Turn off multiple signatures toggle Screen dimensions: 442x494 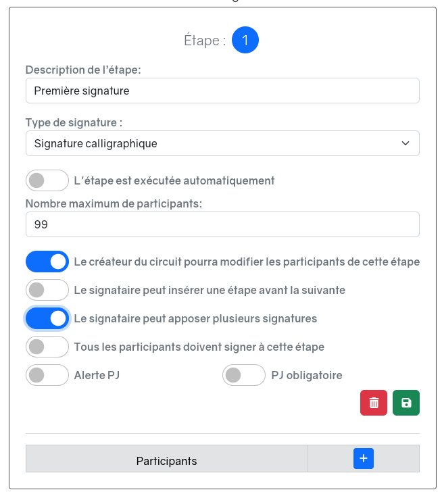[x=47, y=318]
